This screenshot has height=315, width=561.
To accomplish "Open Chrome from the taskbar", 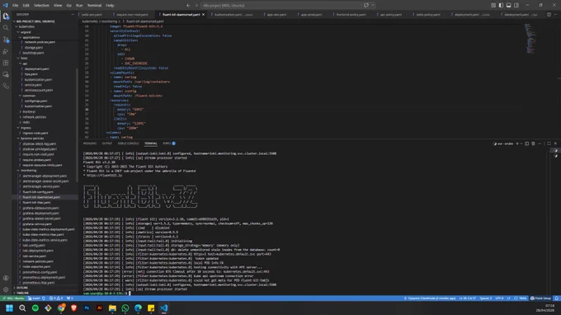I will 61,308.
